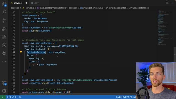Screen dimensions: 176x99
Task: Split the editor to the right
Action: click(168, 3)
